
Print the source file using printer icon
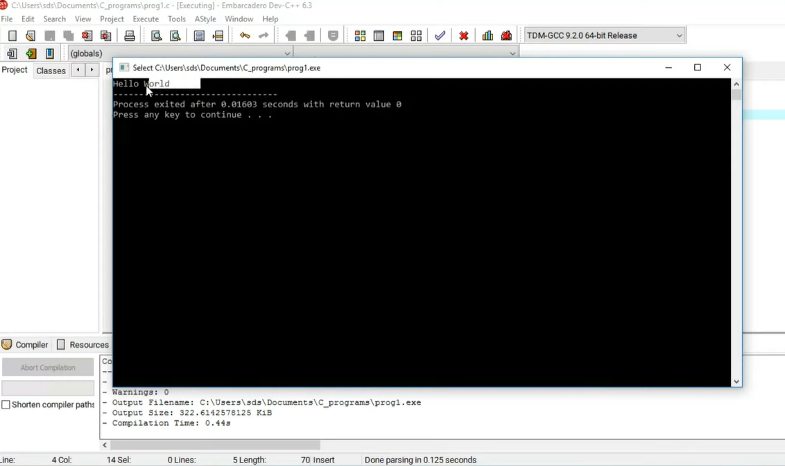tap(130, 35)
